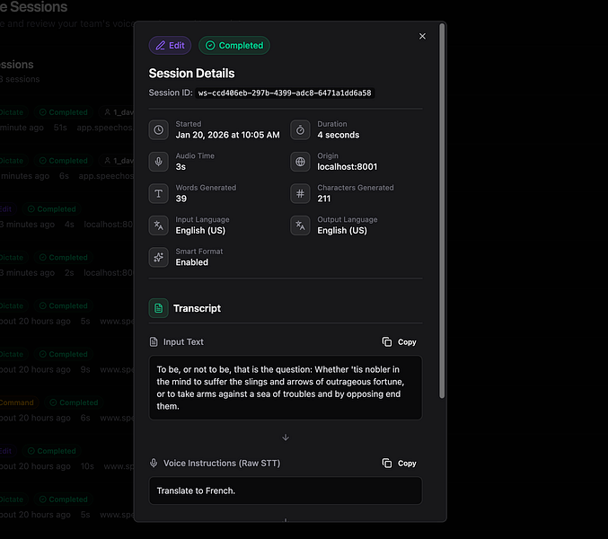This screenshot has width=608, height=539.
Task: Click the Words Generated text icon
Action: (x=159, y=194)
